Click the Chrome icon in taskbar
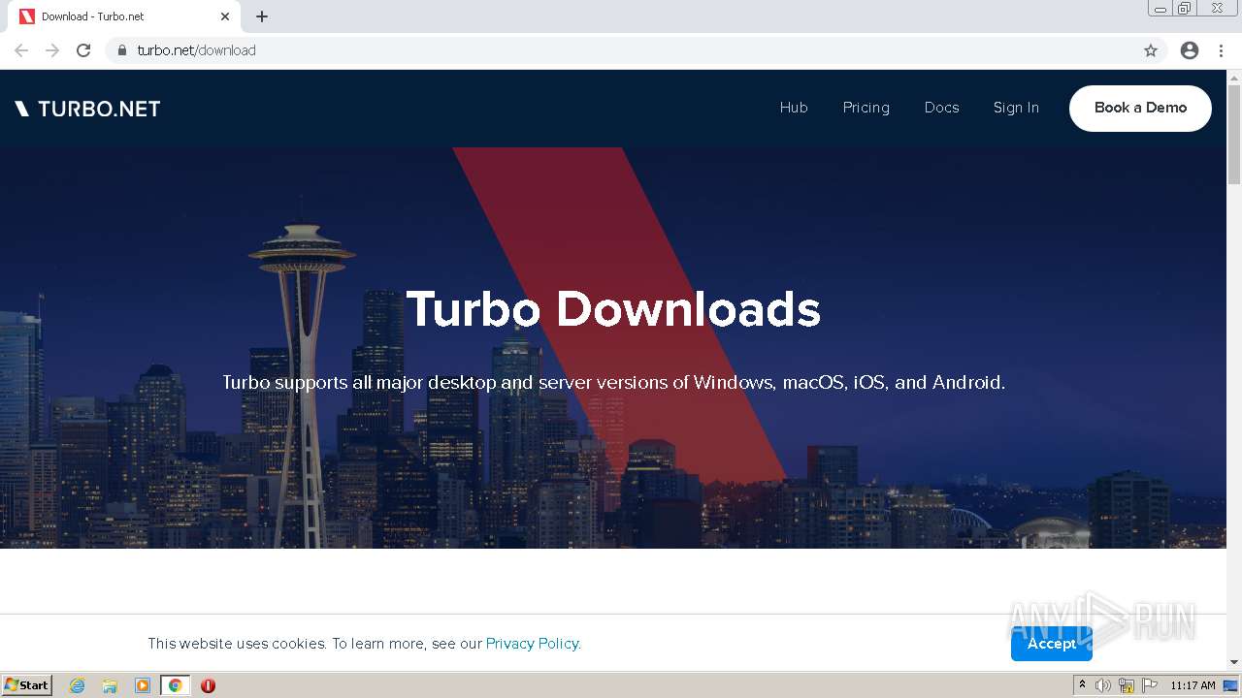The width and height of the screenshot is (1242, 698). [x=176, y=685]
